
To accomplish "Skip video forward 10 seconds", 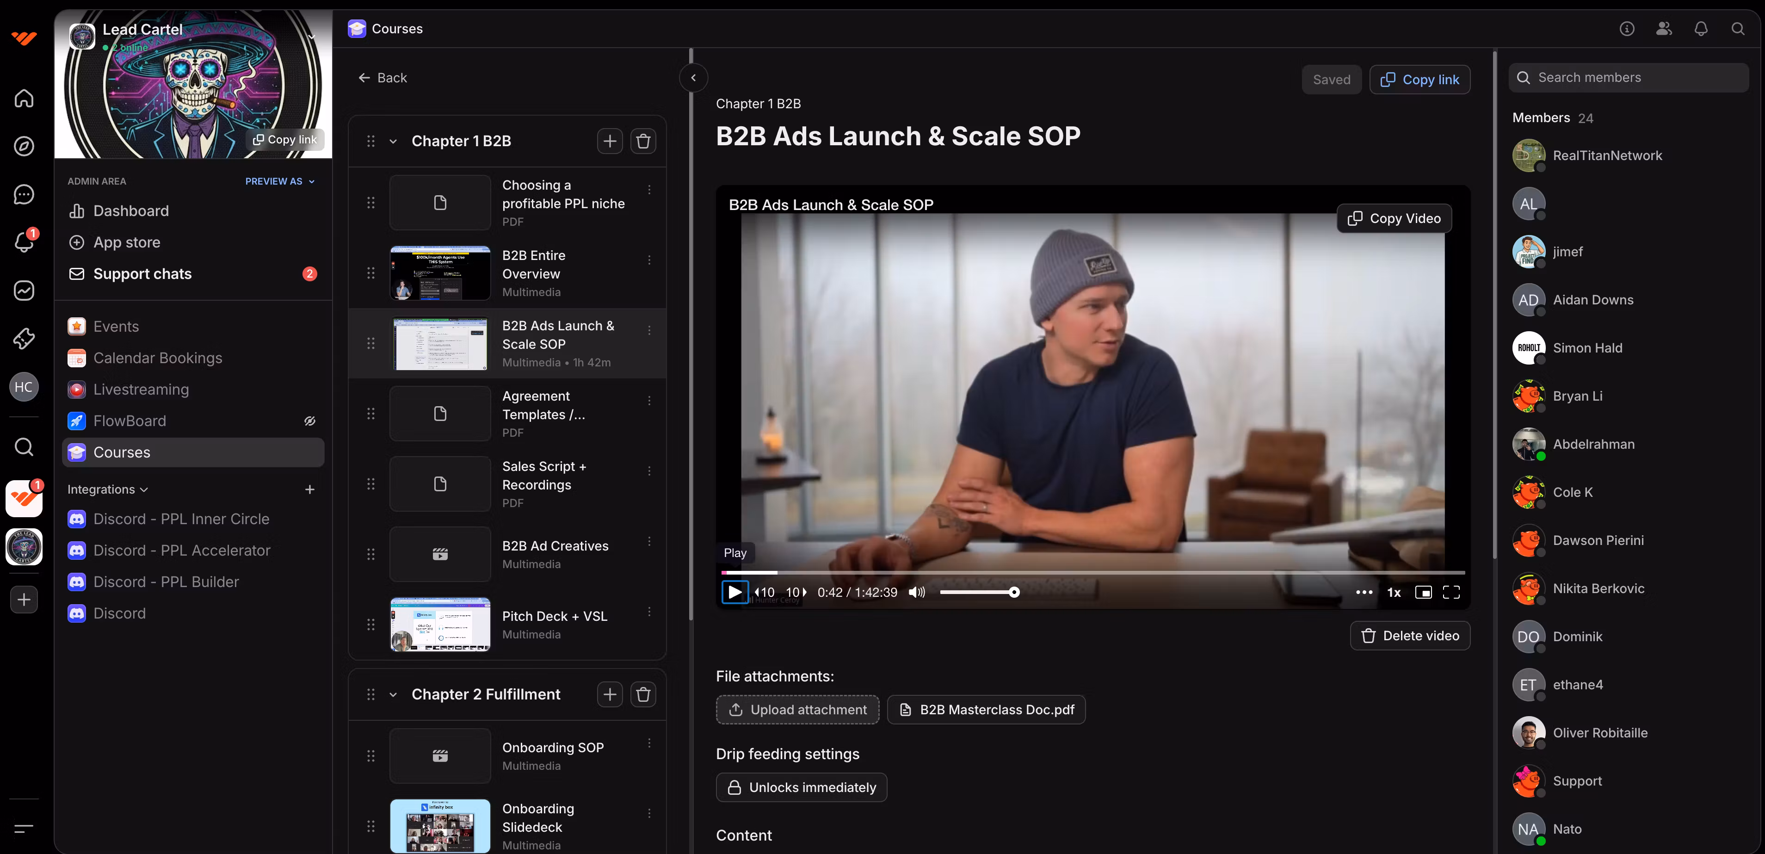I will click(x=796, y=592).
